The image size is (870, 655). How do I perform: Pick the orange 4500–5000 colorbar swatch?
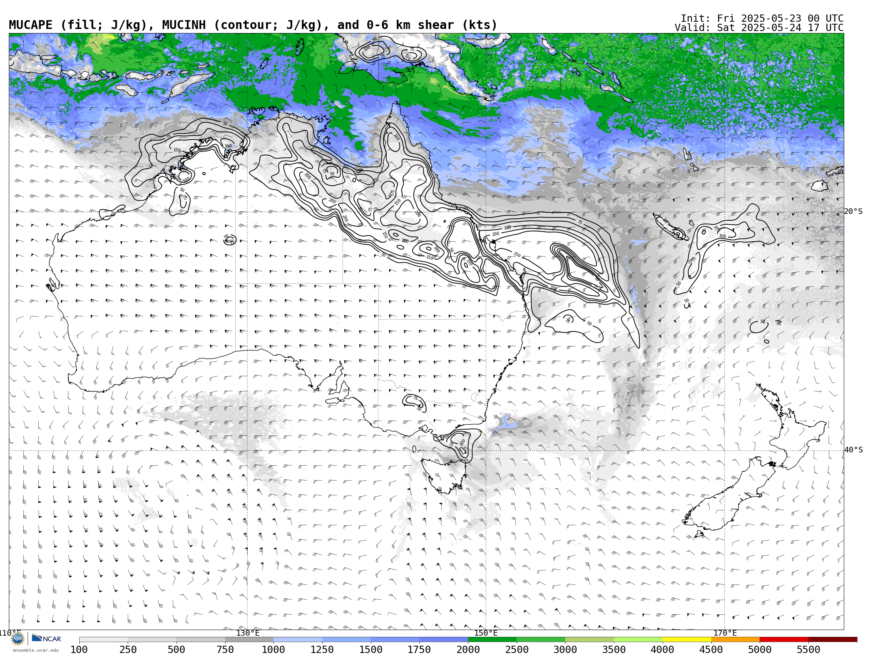pos(735,640)
